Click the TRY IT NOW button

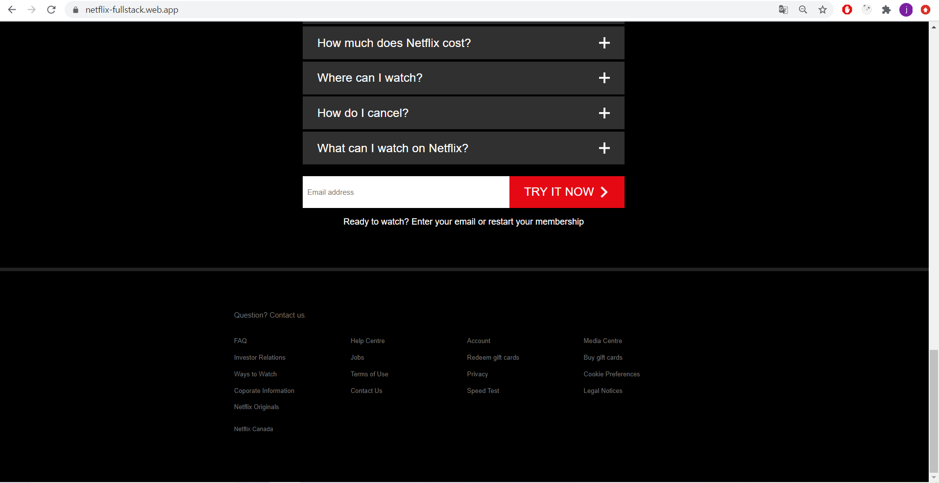tap(566, 192)
